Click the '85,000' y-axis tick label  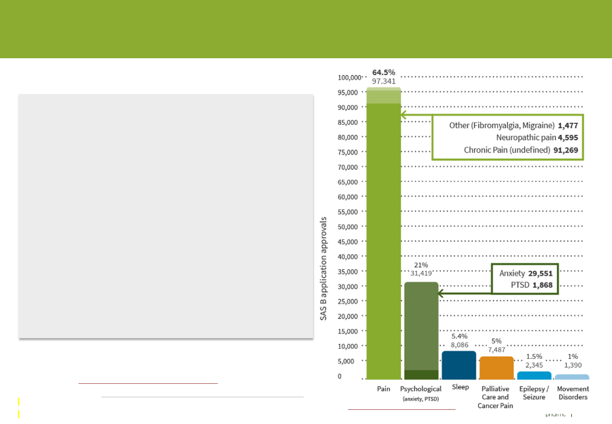[x=348, y=122]
